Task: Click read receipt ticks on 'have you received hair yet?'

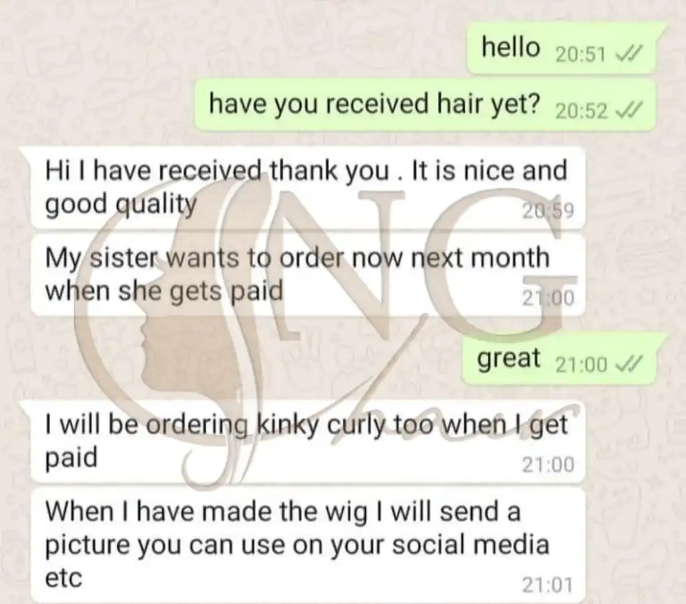Action: tap(628, 110)
